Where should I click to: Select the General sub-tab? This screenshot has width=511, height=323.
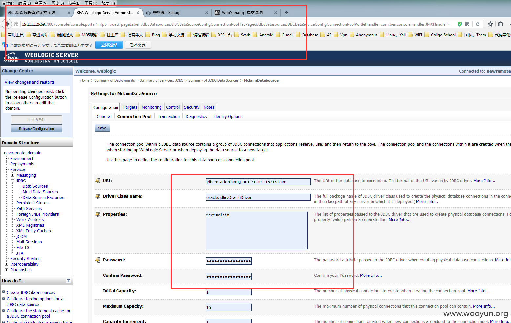coord(104,116)
